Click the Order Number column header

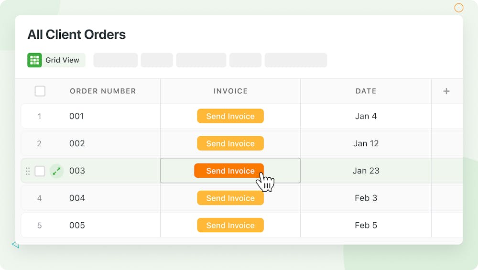(103, 91)
